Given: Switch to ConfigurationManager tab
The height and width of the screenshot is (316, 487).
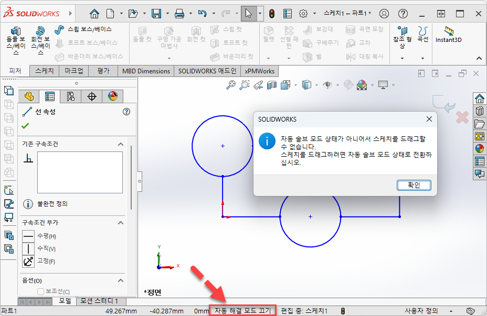Looking at the screenshot, I should point(71,96).
